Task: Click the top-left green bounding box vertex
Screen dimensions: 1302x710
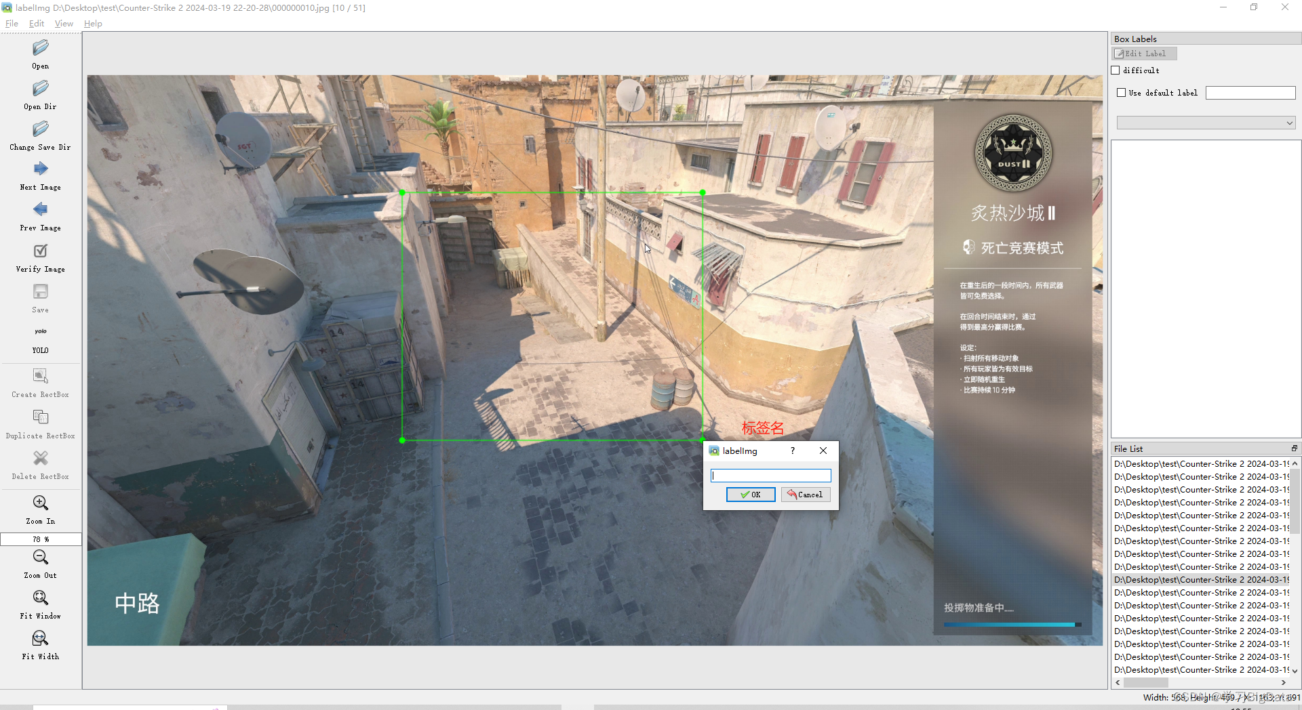Action: pos(403,192)
